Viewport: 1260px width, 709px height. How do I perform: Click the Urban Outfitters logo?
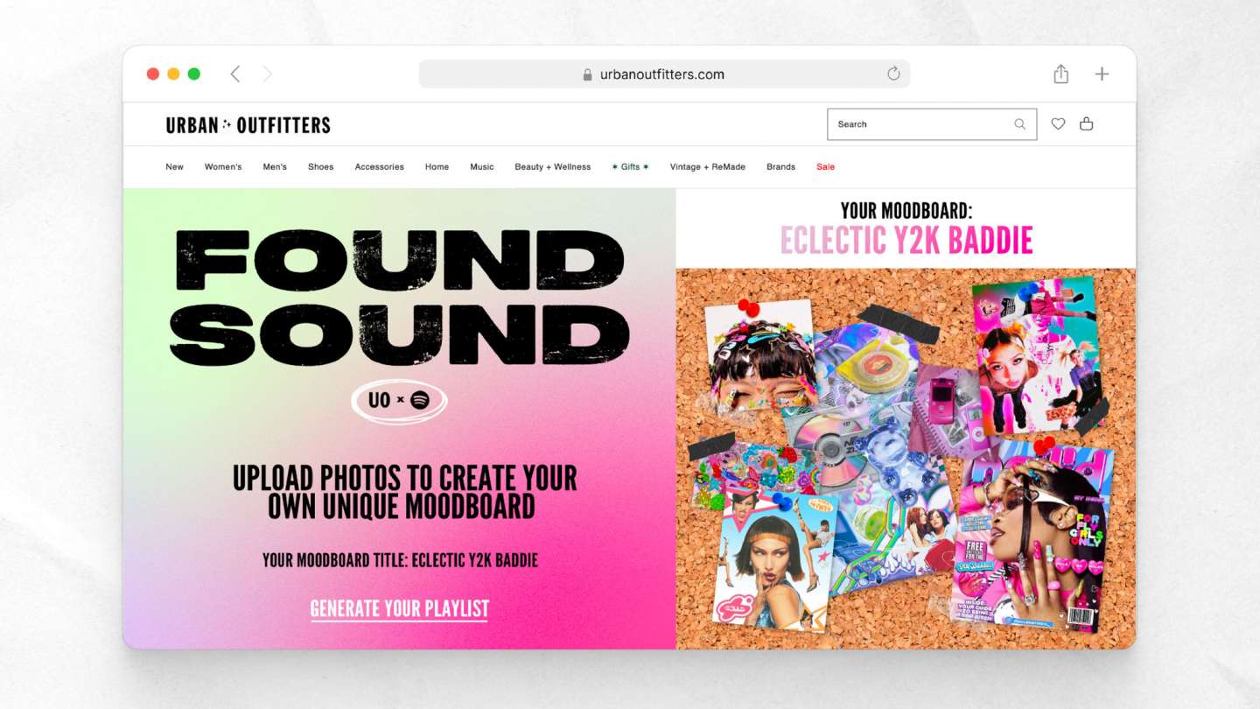[x=248, y=125]
